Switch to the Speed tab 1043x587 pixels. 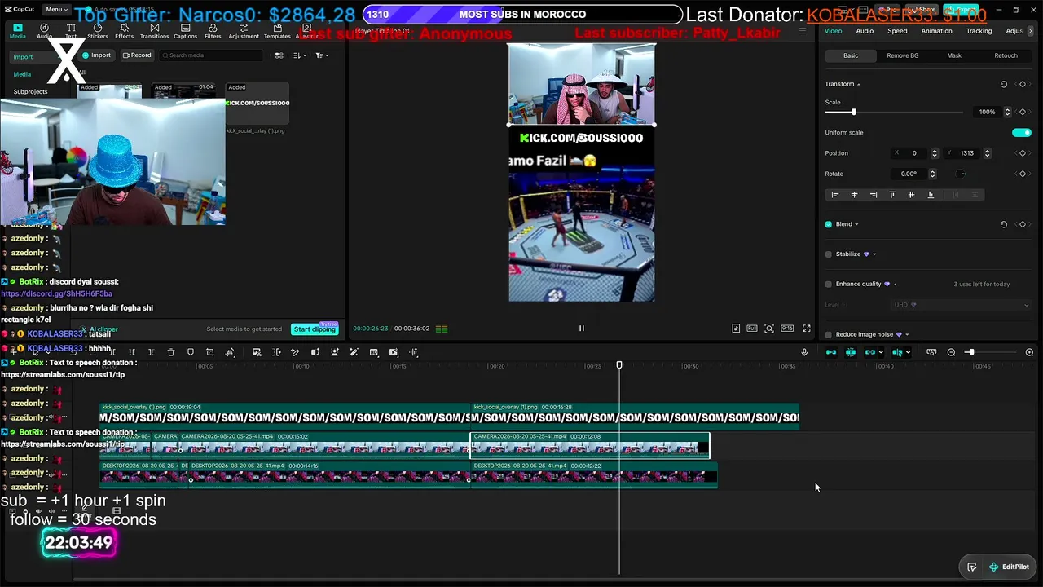coord(897,31)
